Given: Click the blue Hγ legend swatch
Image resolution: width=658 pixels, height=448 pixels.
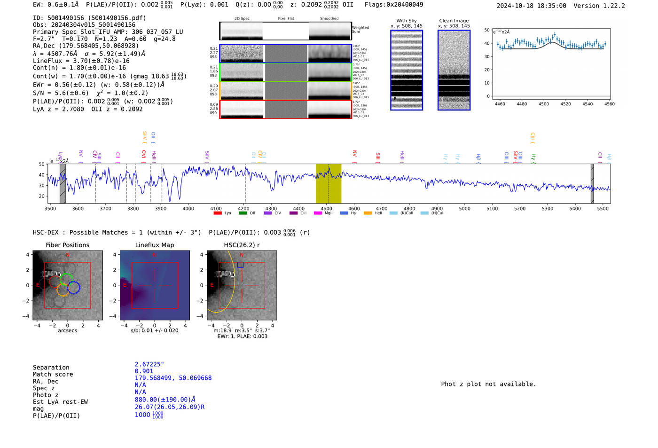Looking at the screenshot, I should click(x=344, y=213).
